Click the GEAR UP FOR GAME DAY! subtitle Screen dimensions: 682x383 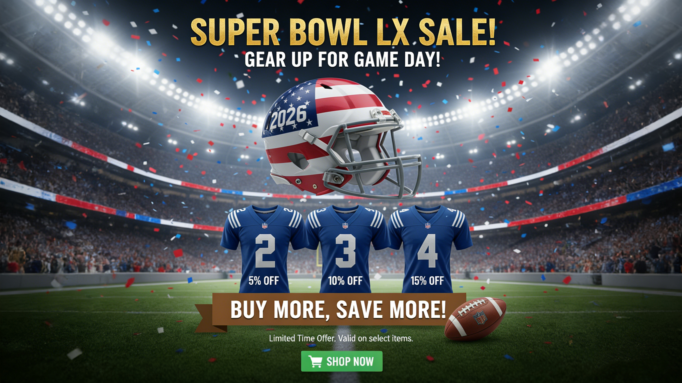(342, 60)
